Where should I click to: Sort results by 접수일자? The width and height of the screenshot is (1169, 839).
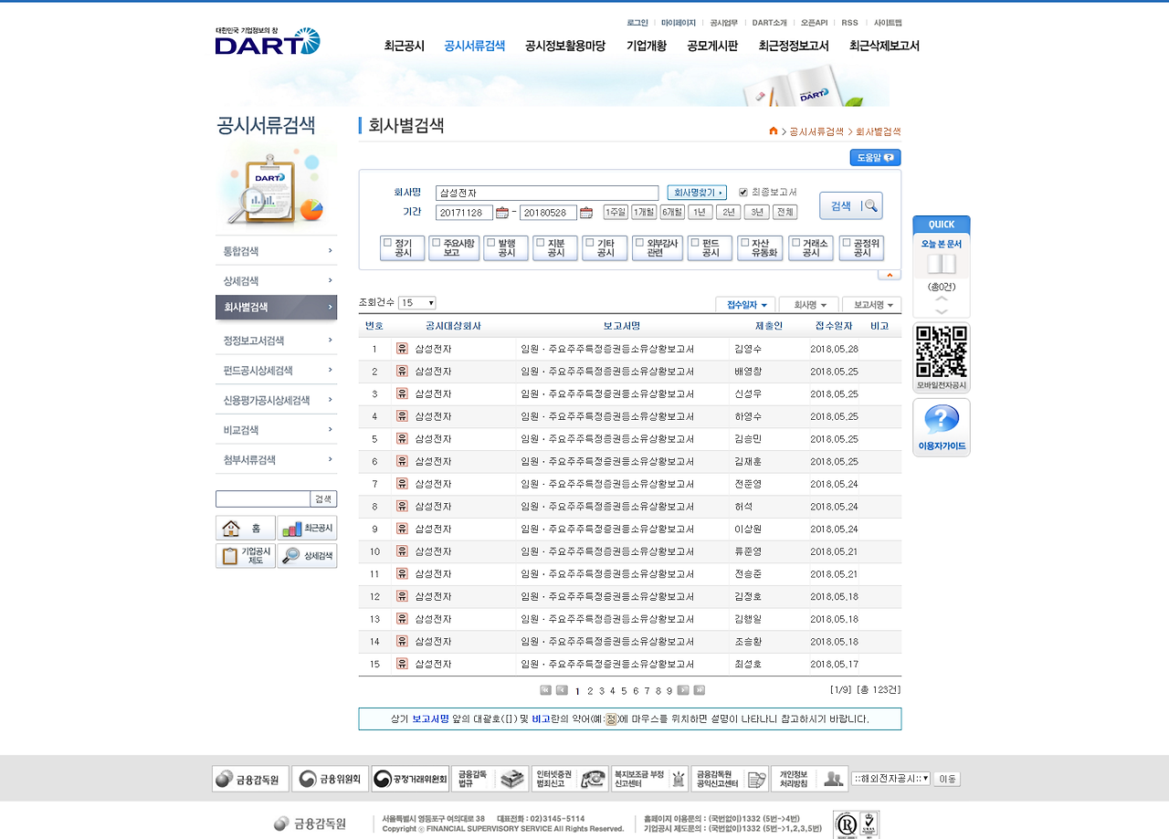point(746,305)
